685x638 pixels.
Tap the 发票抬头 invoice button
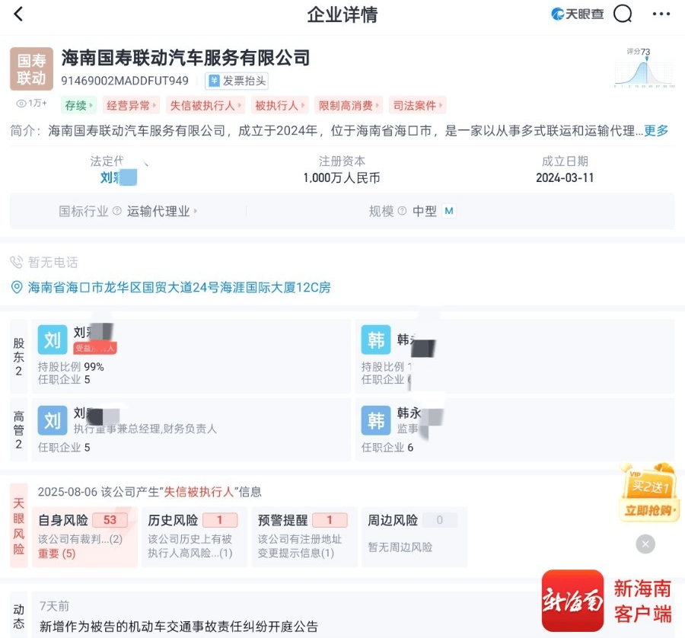click(238, 81)
